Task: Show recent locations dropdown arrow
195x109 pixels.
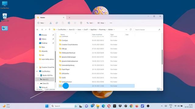Action: click(46, 30)
